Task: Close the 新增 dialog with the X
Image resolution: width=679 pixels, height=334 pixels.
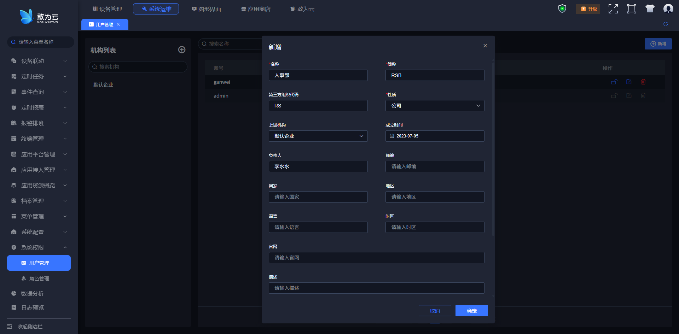Action: 485,46
